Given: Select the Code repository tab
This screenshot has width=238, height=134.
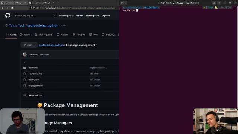Looking at the screenshot, I should pos(11,35).
